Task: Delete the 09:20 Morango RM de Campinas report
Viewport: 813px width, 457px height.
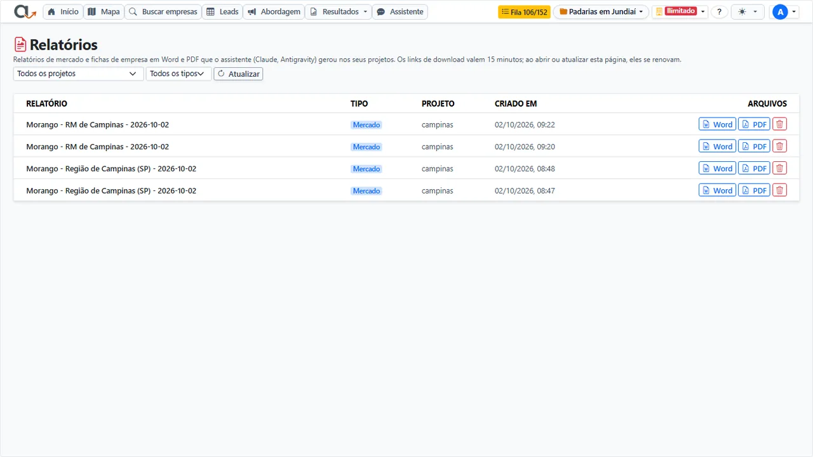Action: pos(779,146)
